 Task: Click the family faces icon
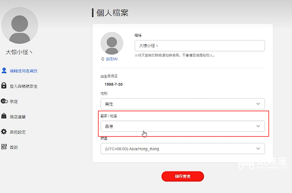click(4, 101)
